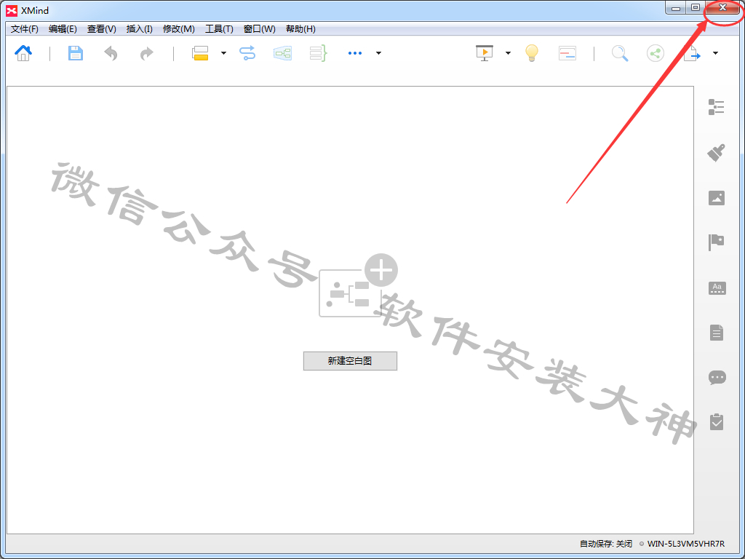
Task: Open the outline panel in sidebar
Action: click(x=717, y=107)
